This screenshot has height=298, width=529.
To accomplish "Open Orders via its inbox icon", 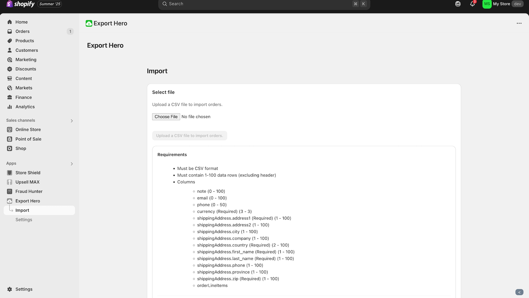I will pos(10,31).
